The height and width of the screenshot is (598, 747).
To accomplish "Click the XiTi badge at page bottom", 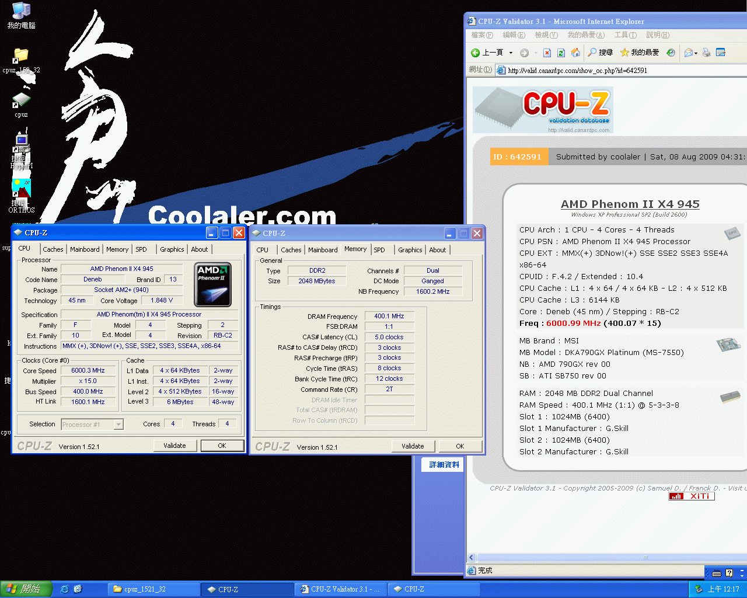I will point(692,496).
